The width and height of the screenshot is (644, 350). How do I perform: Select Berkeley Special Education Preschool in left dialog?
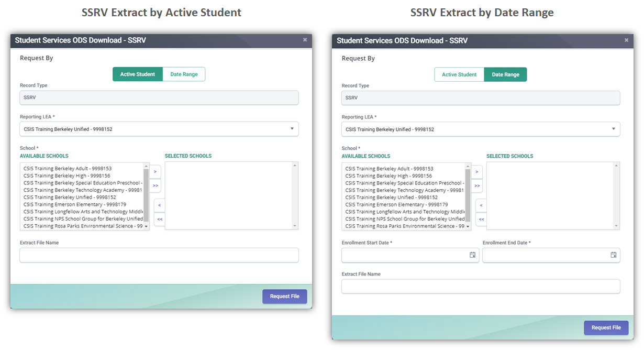pyautogui.click(x=83, y=183)
